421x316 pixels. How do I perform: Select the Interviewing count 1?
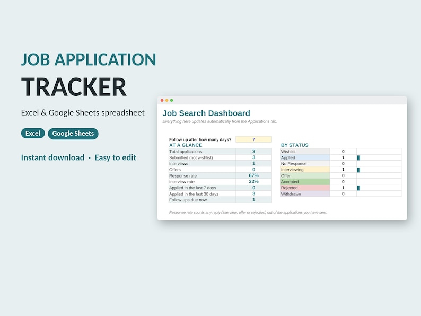pyautogui.click(x=343, y=170)
